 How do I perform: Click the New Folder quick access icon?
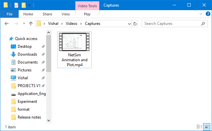pyautogui.click(x=24, y=6)
